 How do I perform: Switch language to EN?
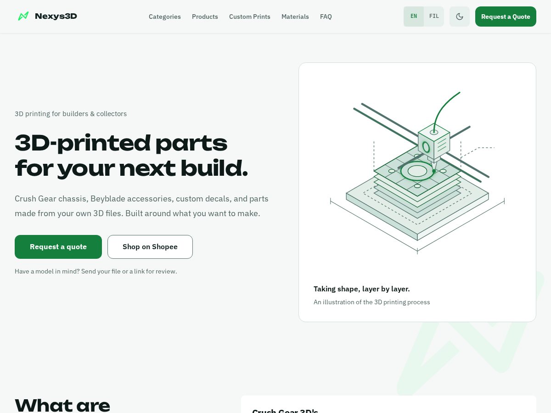tap(414, 17)
